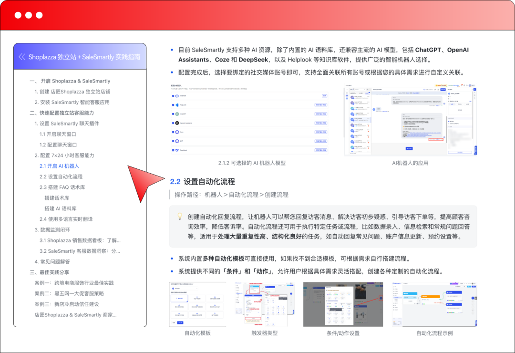Click the bullet starting '系统提供不同的「条件」和「动作」'

[x=311, y=271]
